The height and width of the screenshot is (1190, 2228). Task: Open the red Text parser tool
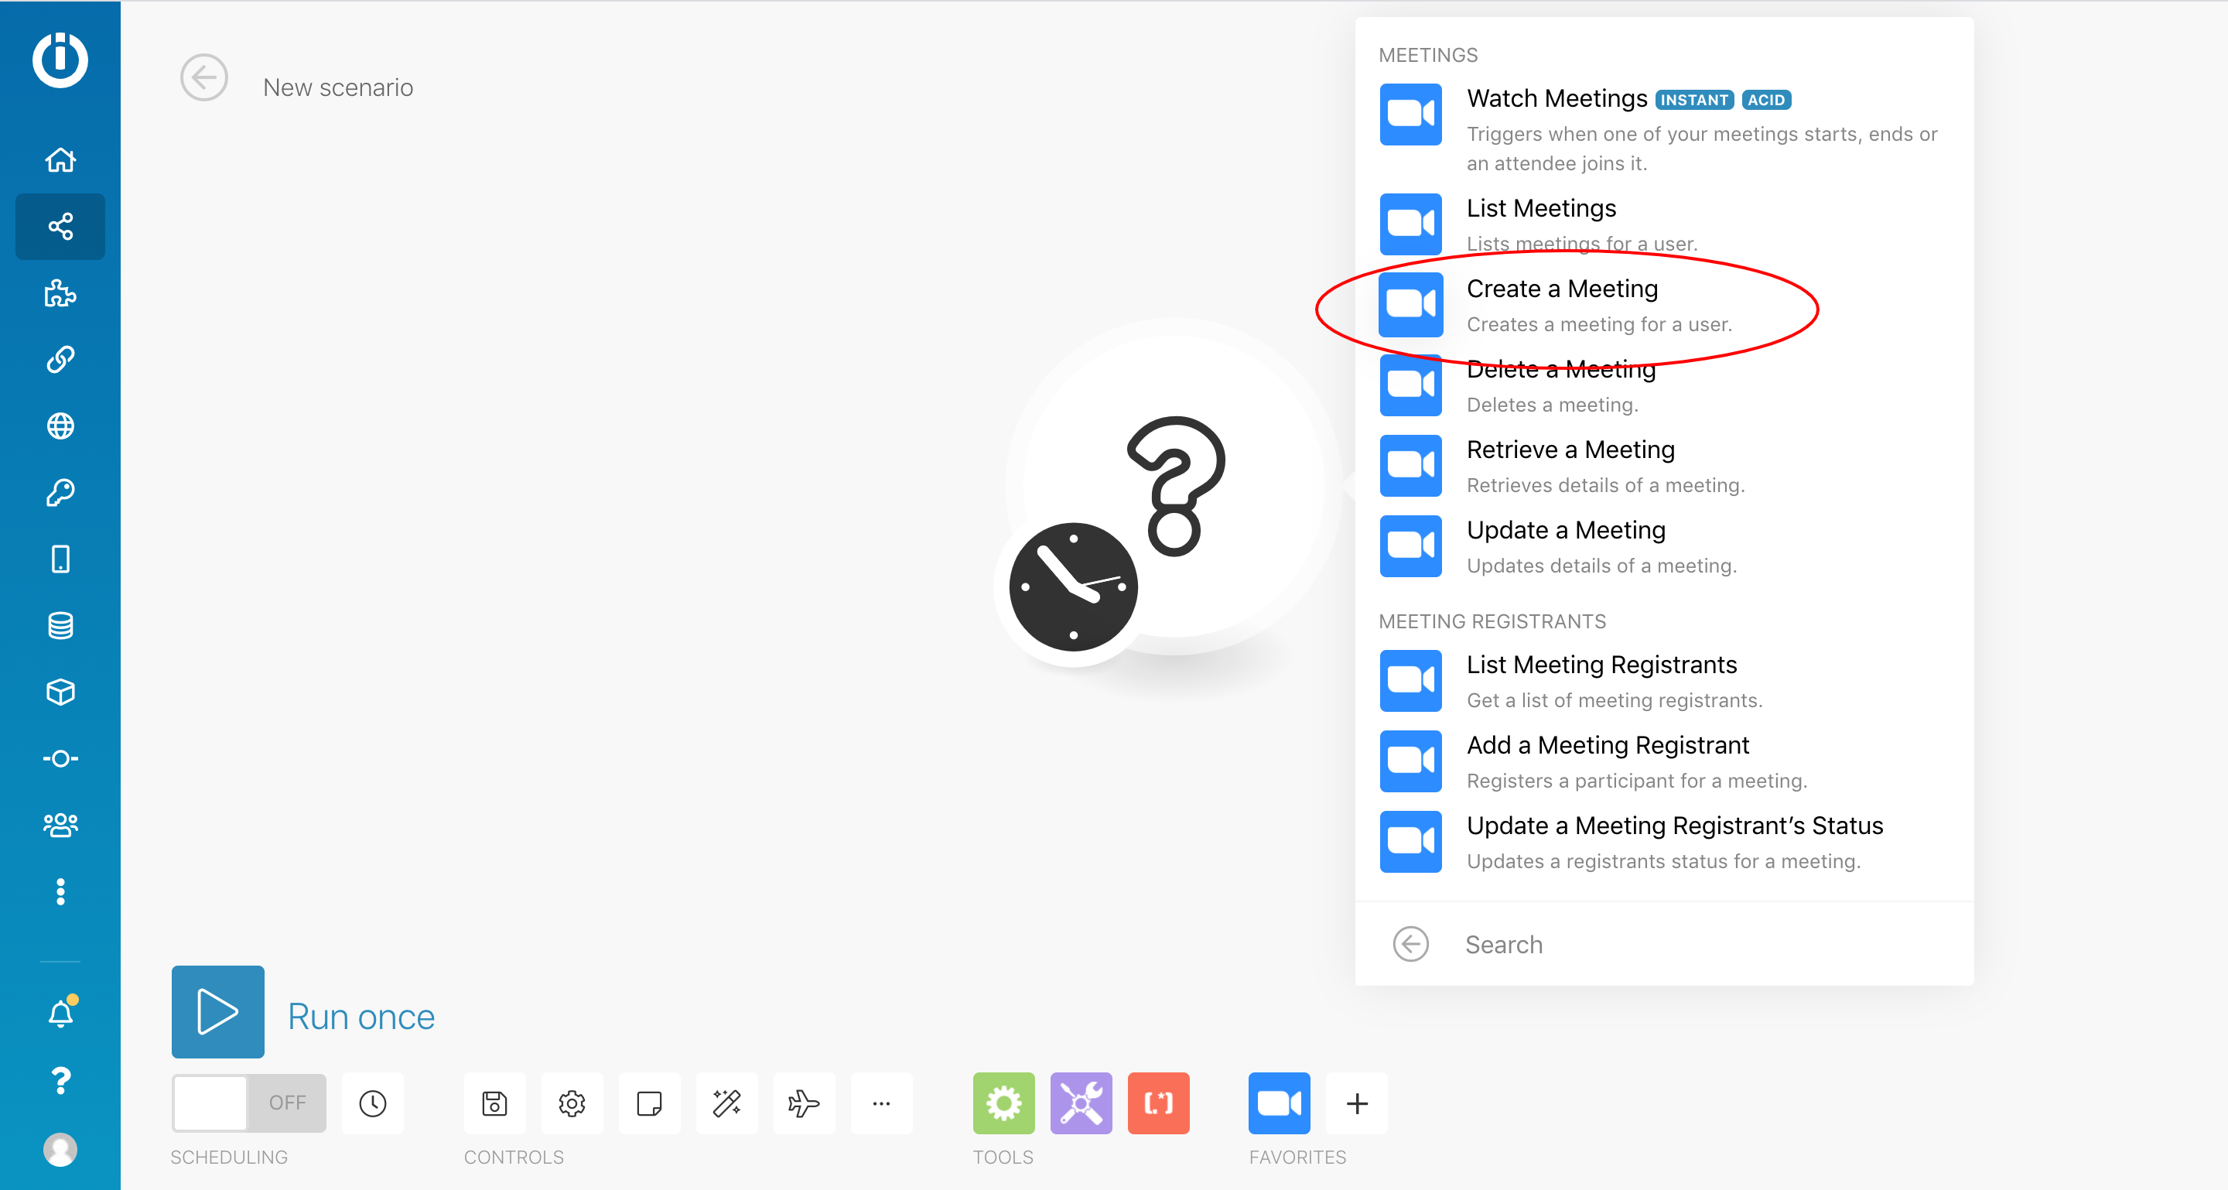coord(1158,1103)
